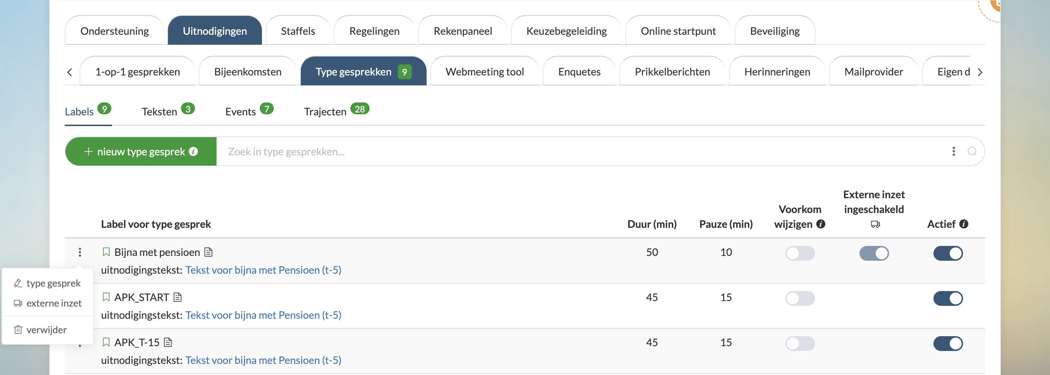Toggle Externe inzet for Bijna met pensioen

click(874, 253)
